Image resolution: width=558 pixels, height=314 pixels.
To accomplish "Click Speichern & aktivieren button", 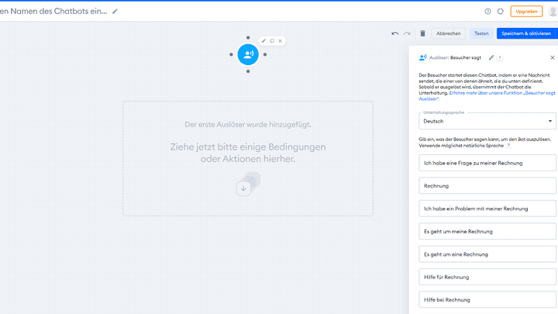I will (x=526, y=33).
